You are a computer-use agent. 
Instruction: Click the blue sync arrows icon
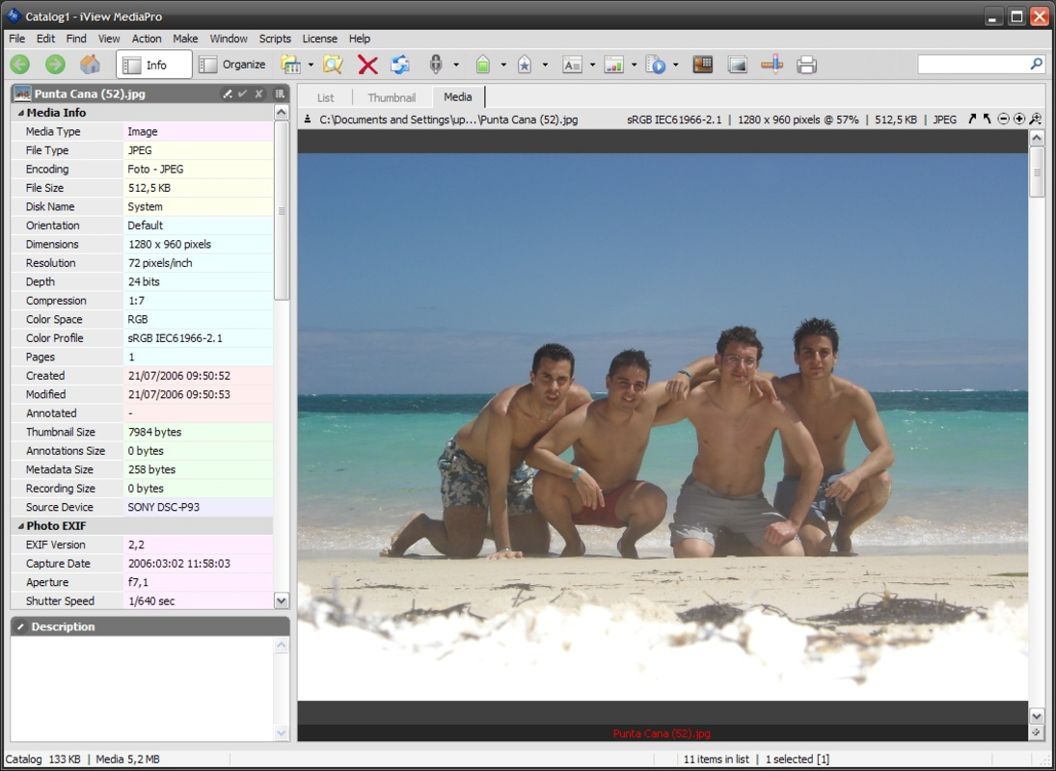pos(400,65)
